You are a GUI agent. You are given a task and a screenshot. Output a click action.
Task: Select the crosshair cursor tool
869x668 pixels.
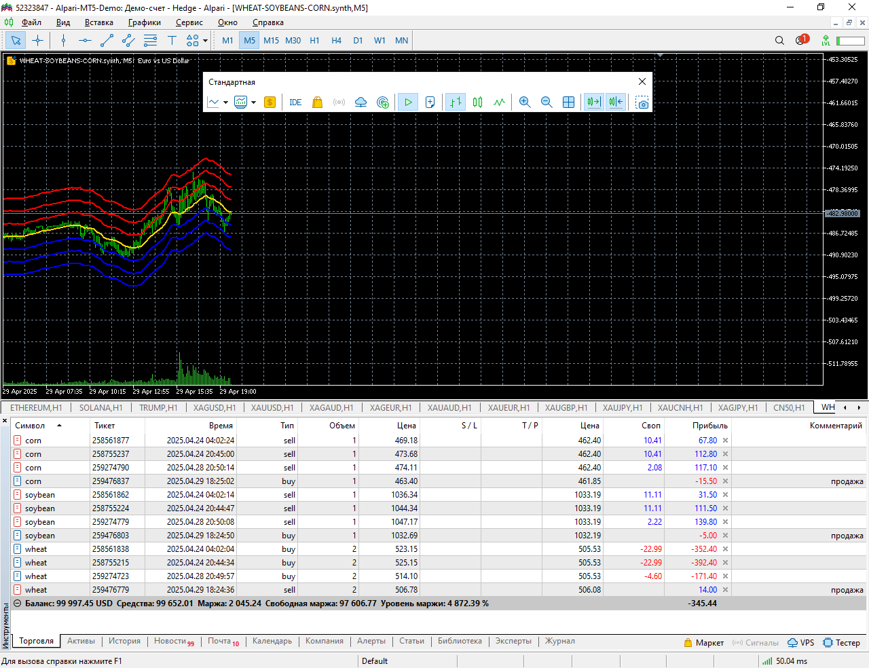click(38, 41)
